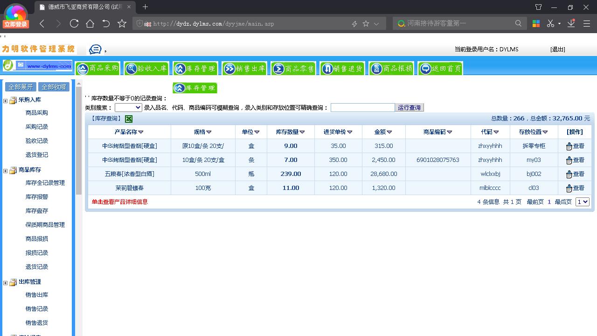Viewport: 597px width, 336px height.
Task: Click the 立即登录 browser login button
Action: pyautogui.click(x=16, y=24)
